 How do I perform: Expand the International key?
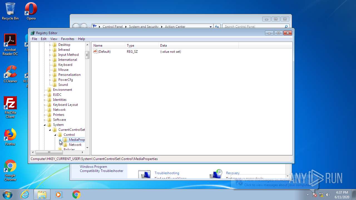[50, 60]
